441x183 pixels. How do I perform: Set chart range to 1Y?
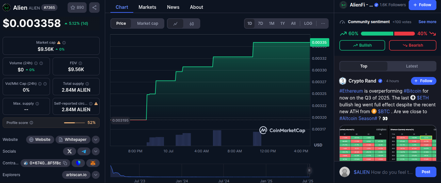pyautogui.click(x=283, y=23)
